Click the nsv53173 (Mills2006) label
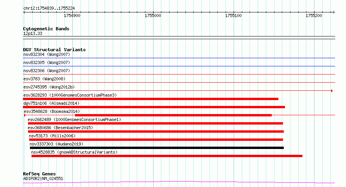Viewport: 346px width, 187px height. pyautogui.click(x=52, y=136)
